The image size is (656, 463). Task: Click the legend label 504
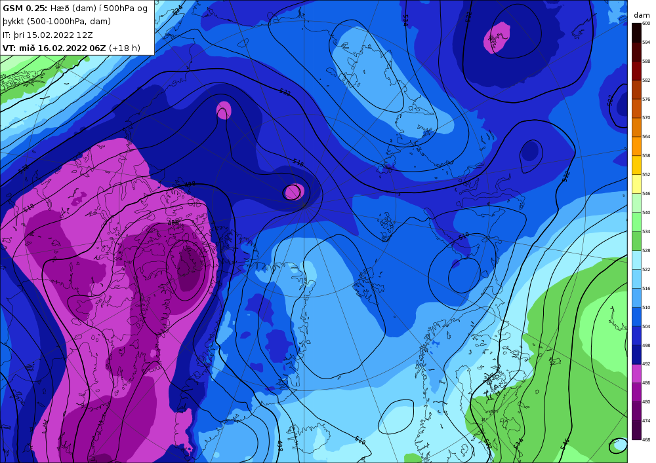(x=646, y=327)
